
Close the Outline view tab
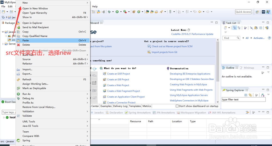coord(237,68)
